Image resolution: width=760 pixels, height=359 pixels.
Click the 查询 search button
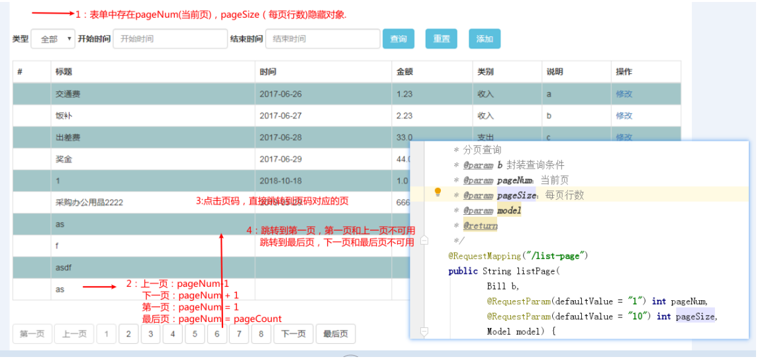tap(399, 39)
